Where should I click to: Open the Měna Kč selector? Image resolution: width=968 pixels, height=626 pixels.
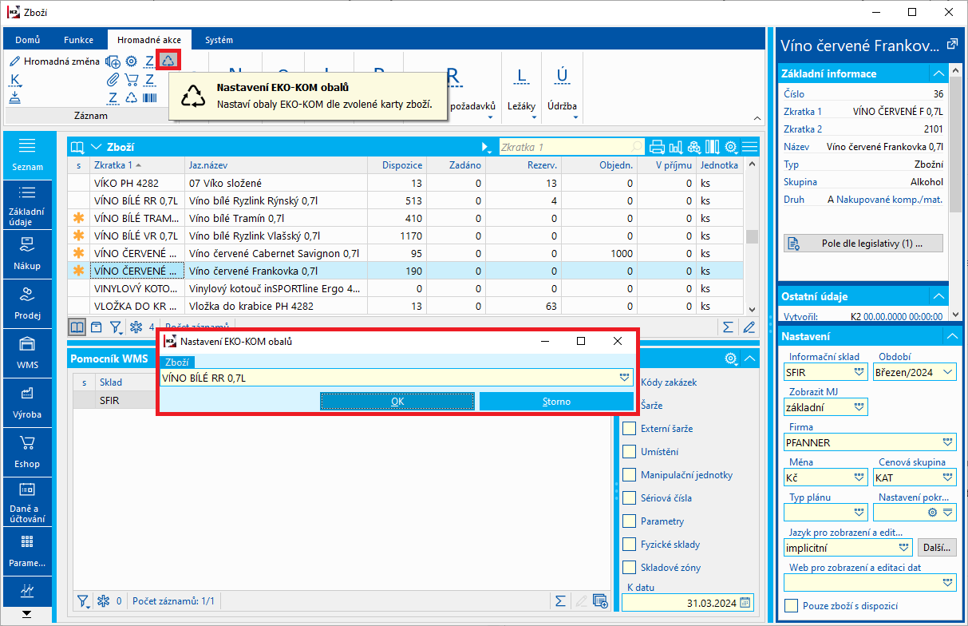click(x=859, y=477)
